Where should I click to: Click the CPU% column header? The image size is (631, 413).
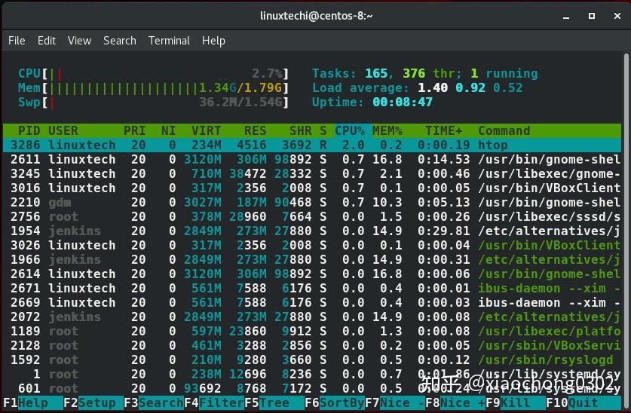pyautogui.click(x=350, y=130)
